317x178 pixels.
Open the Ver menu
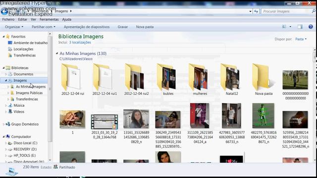click(33, 19)
